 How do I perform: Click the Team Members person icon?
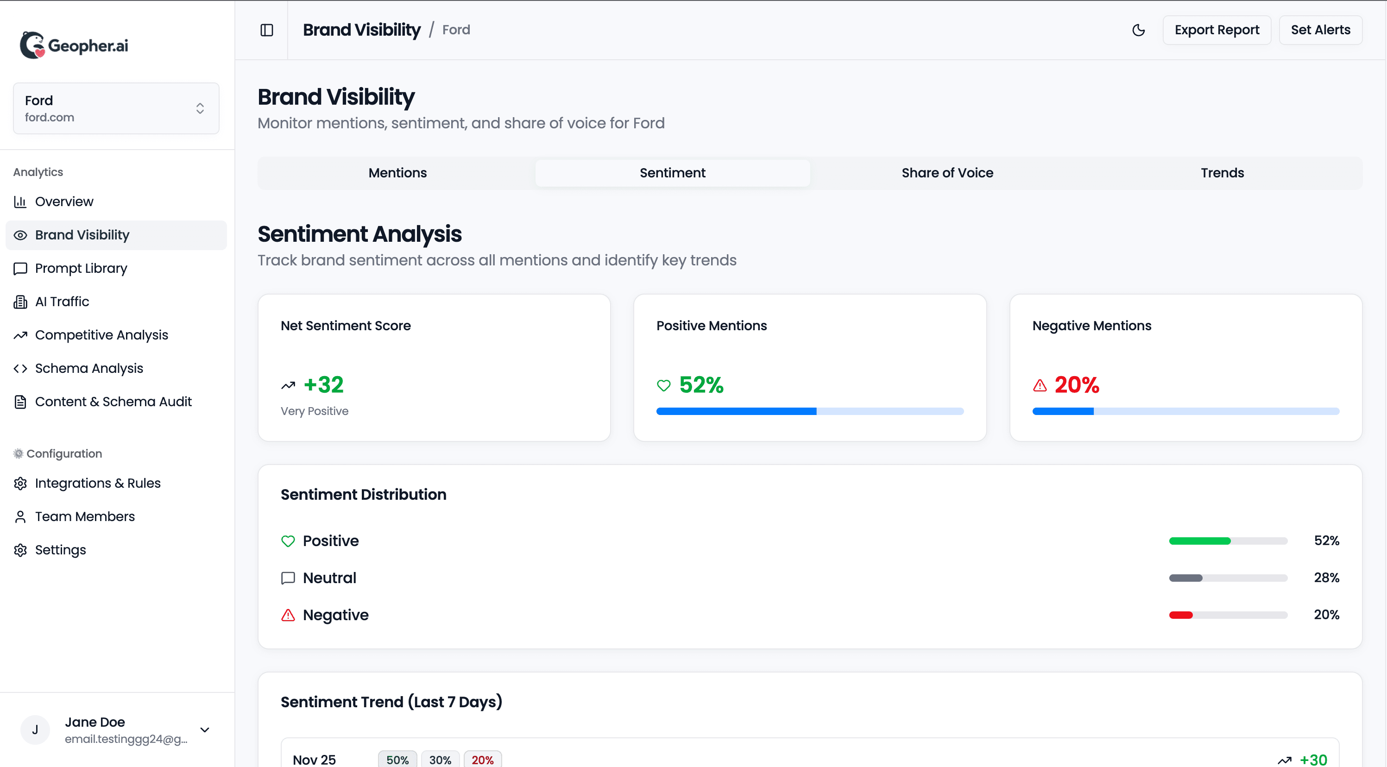point(20,516)
